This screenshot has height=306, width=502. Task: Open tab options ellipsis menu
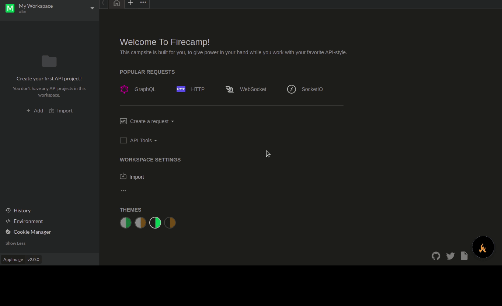point(143,3)
